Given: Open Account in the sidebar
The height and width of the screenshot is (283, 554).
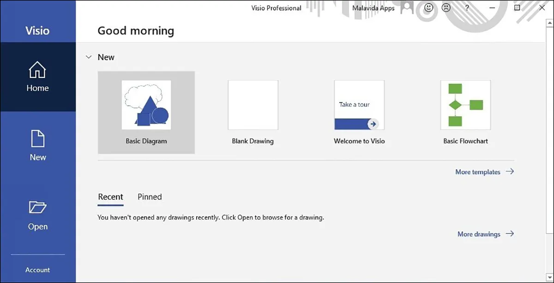Looking at the screenshot, I should tap(37, 270).
